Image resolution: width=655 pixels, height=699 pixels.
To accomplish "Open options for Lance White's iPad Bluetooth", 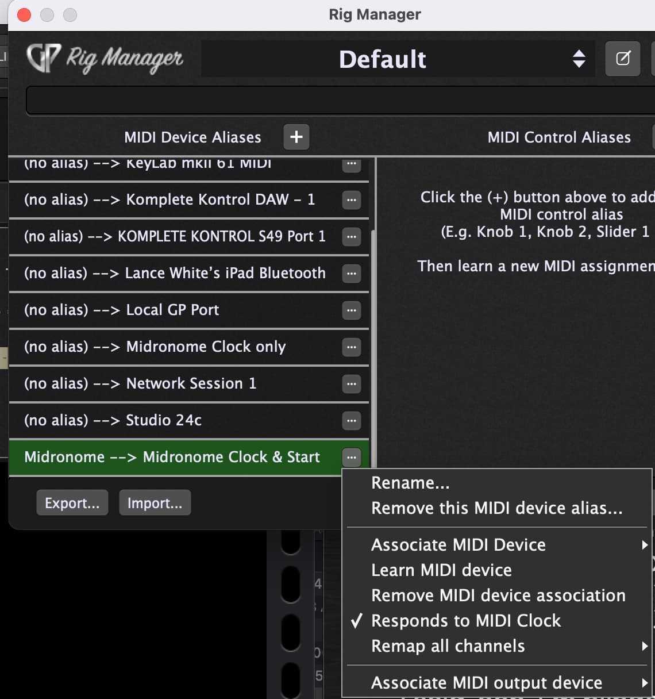I will tap(351, 274).
